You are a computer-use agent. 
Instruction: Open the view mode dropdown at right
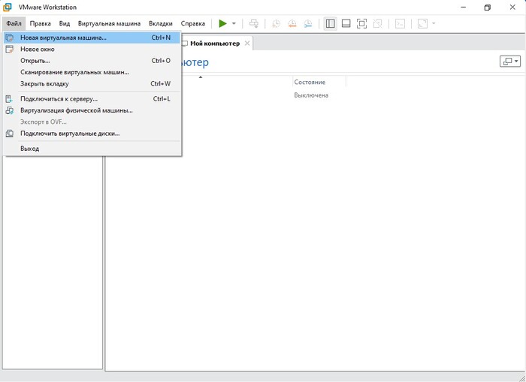509,62
